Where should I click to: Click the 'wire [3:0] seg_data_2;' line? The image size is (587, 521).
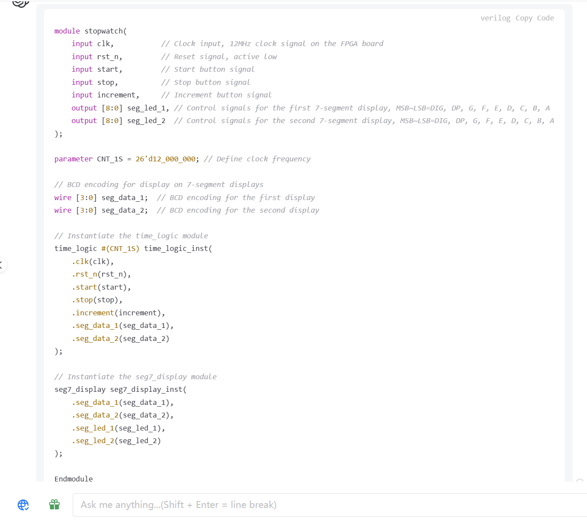(x=101, y=210)
